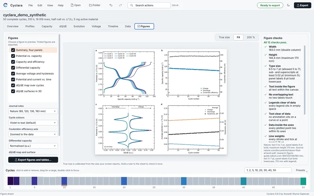Switch to the Profiles tab
The image size is (314, 196).
pos(30,26)
